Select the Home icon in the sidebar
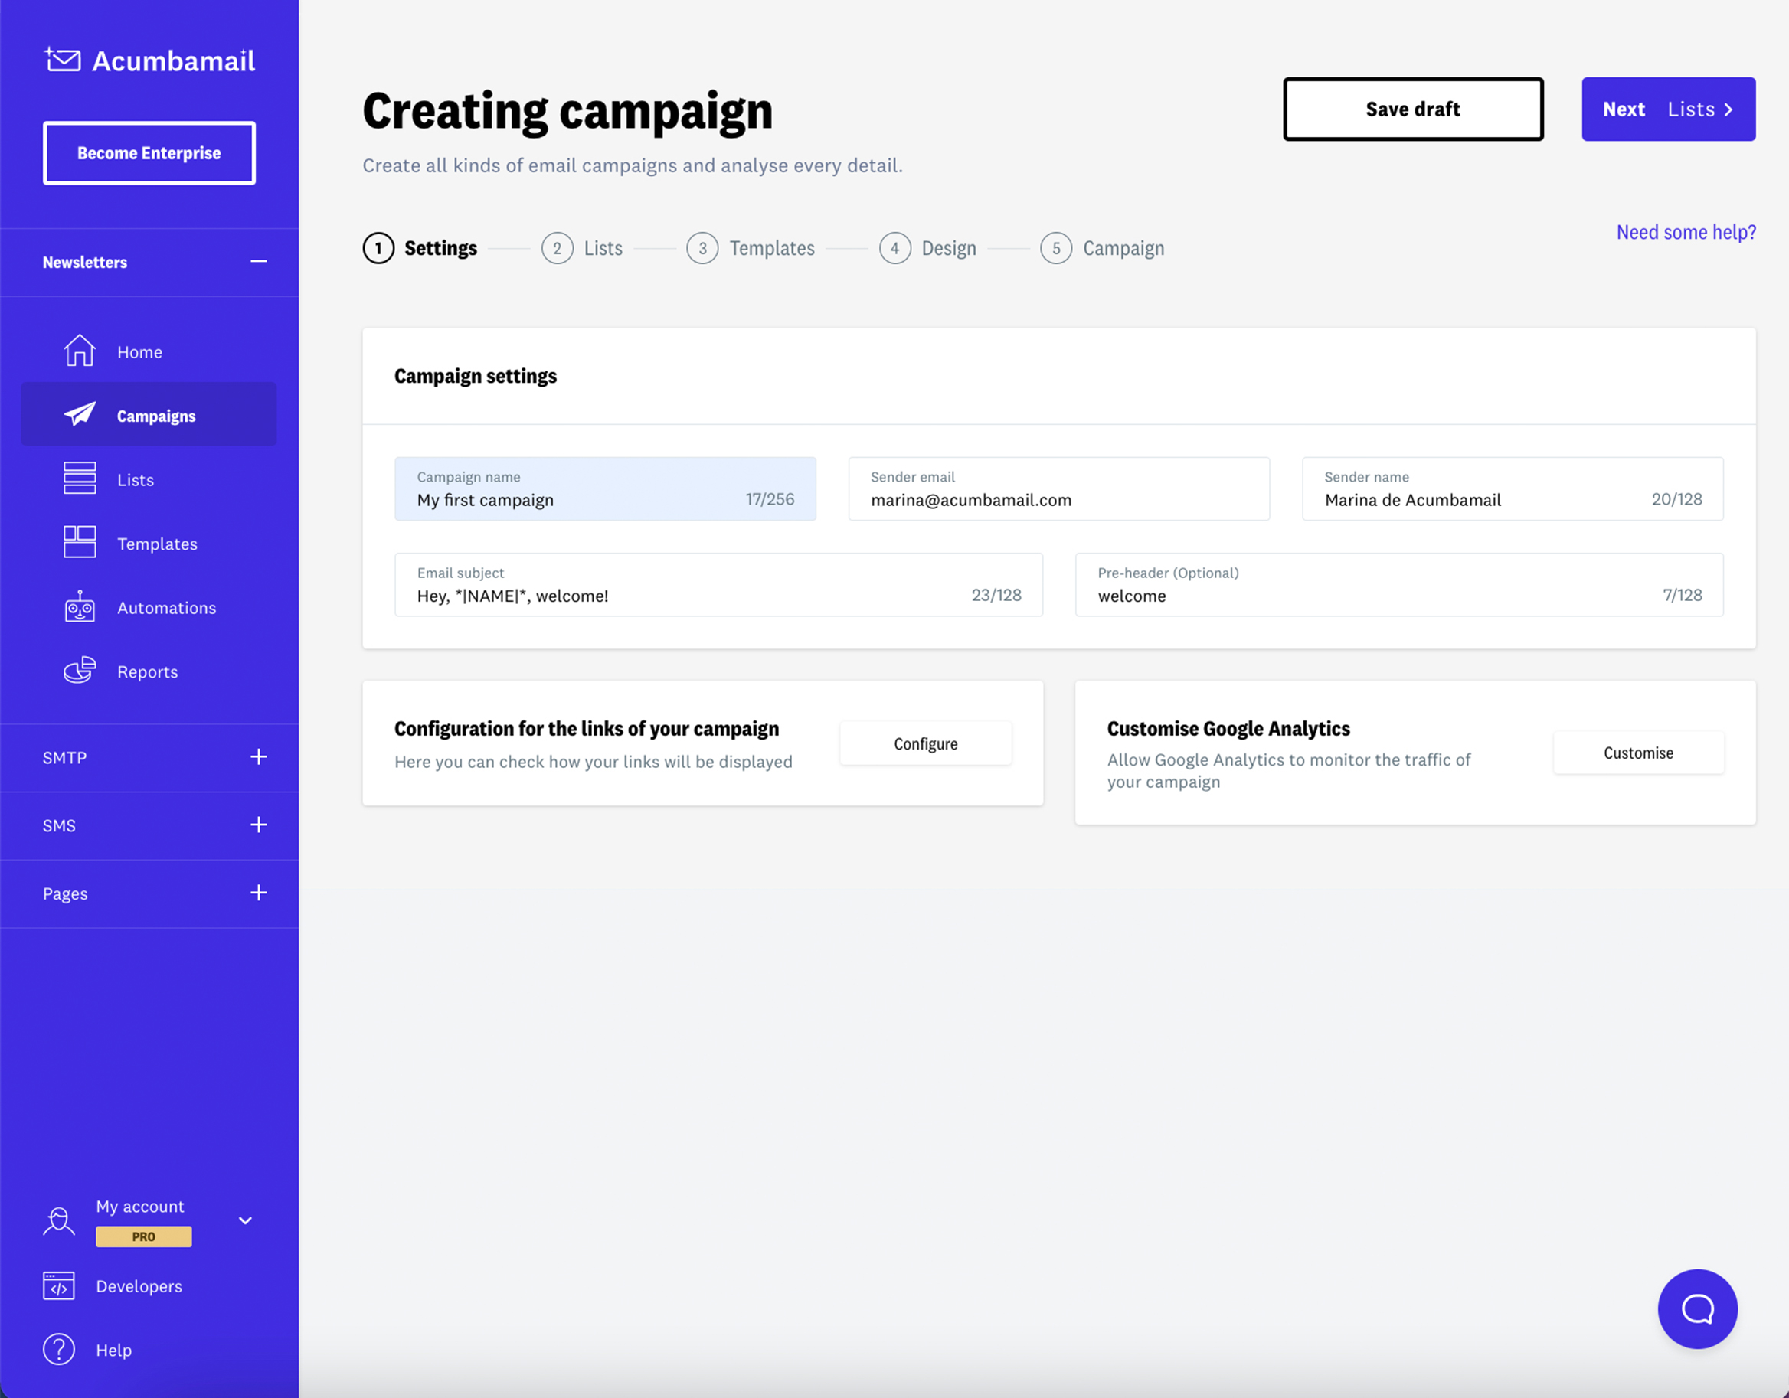The width and height of the screenshot is (1789, 1398). point(79,351)
